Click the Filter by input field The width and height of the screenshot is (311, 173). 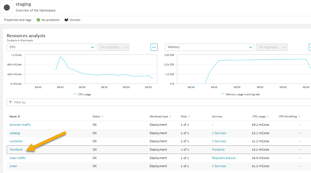pos(160,102)
